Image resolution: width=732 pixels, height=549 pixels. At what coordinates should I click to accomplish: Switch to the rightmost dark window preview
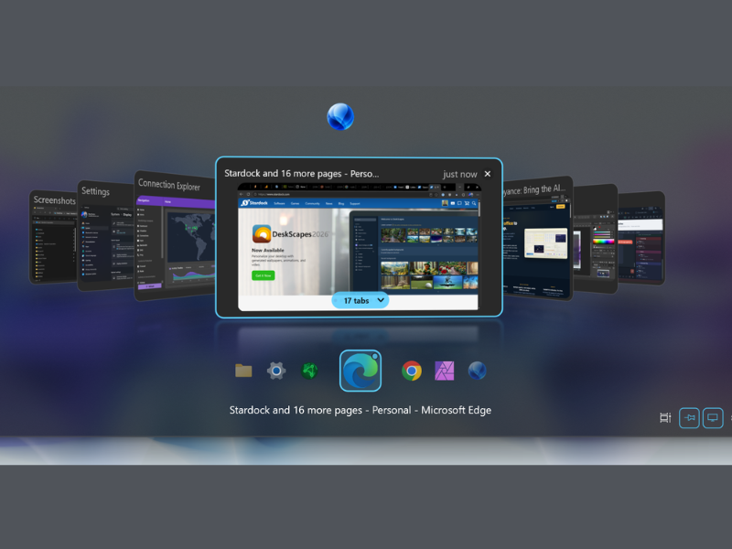click(x=641, y=238)
